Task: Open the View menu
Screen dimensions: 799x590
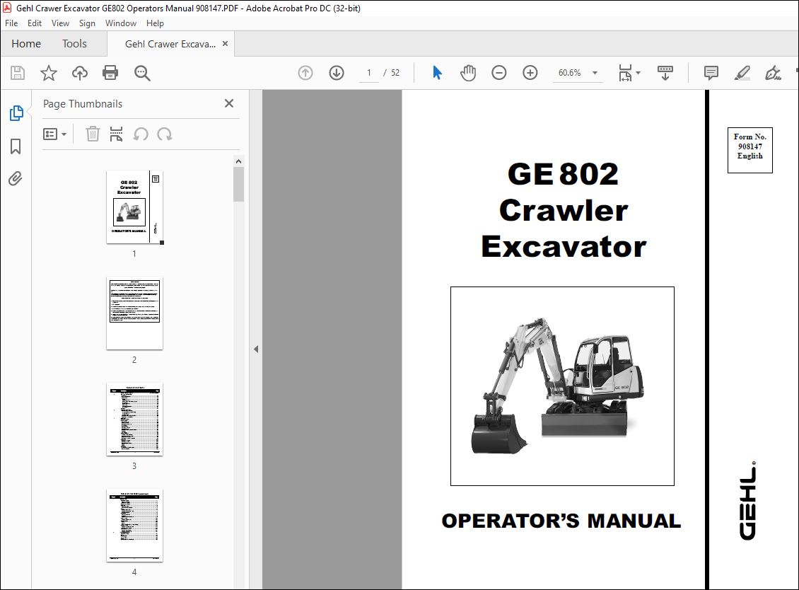Action: 60,23
